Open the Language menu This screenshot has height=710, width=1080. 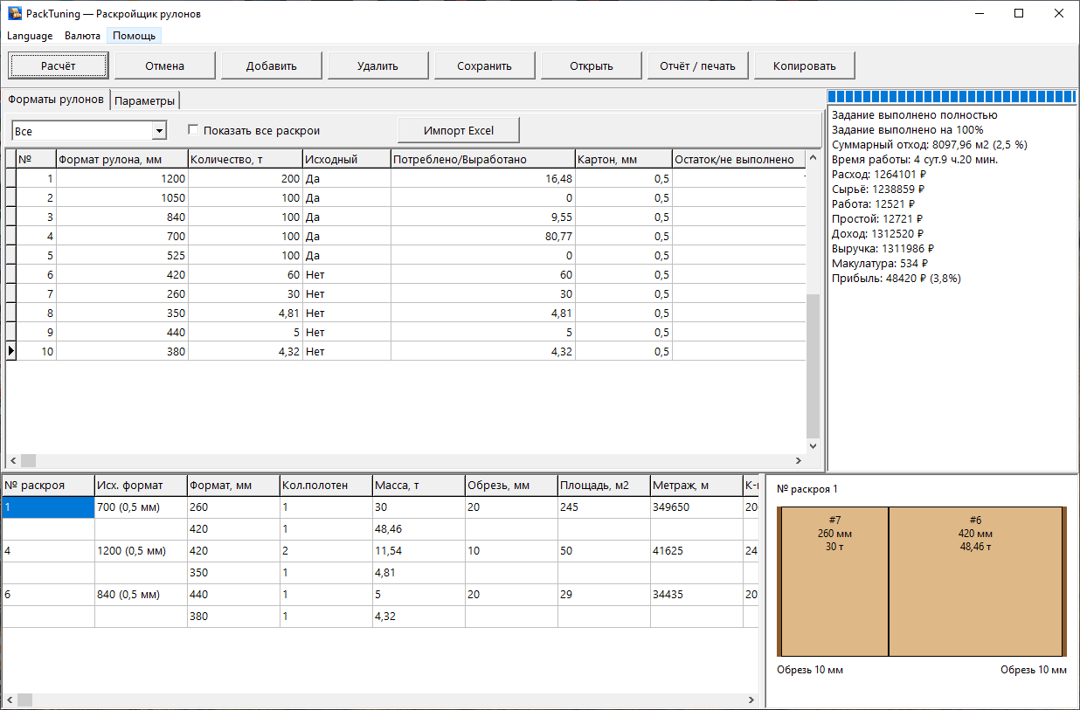30,36
